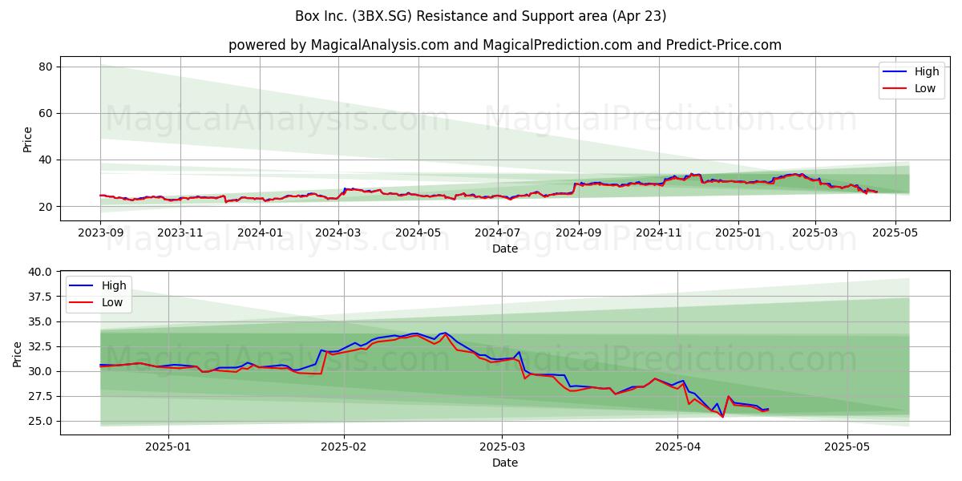
Task: Click the '37.5' price tick on the bottom chart
Action: click(40, 297)
